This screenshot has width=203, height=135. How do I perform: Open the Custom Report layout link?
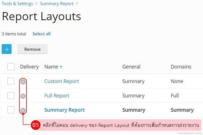pyautogui.click(x=61, y=81)
